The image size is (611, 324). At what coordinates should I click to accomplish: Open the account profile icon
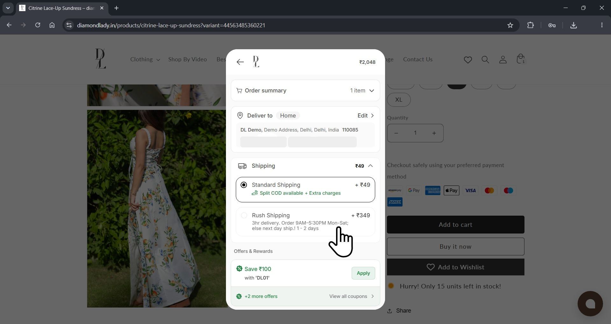(503, 59)
